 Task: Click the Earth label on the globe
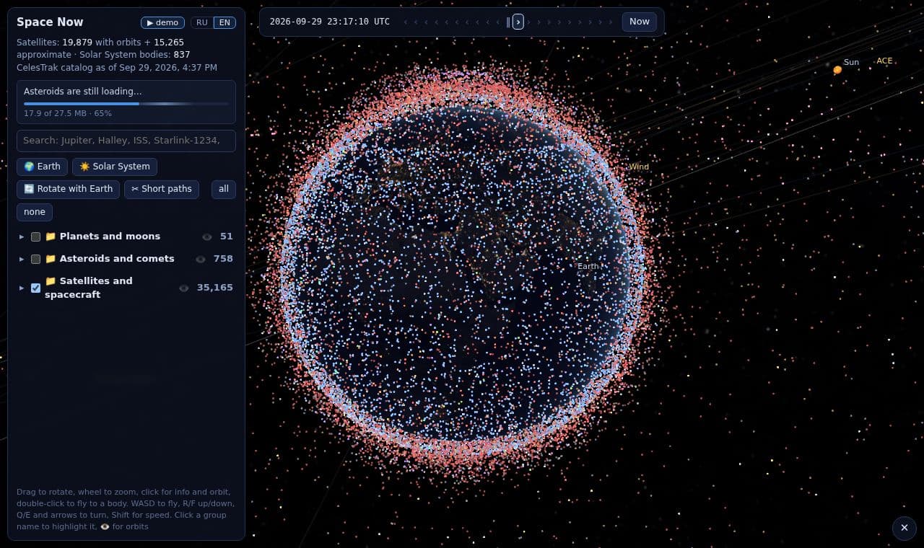click(x=588, y=266)
